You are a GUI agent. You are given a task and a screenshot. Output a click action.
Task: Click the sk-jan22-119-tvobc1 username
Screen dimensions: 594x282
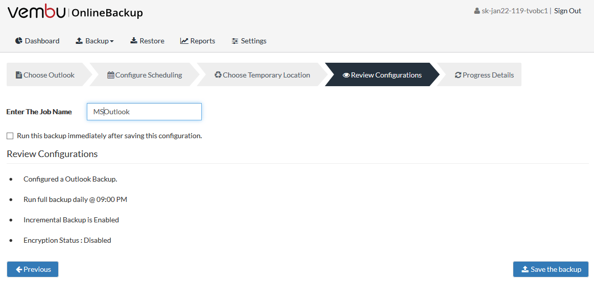click(x=514, y=11)
